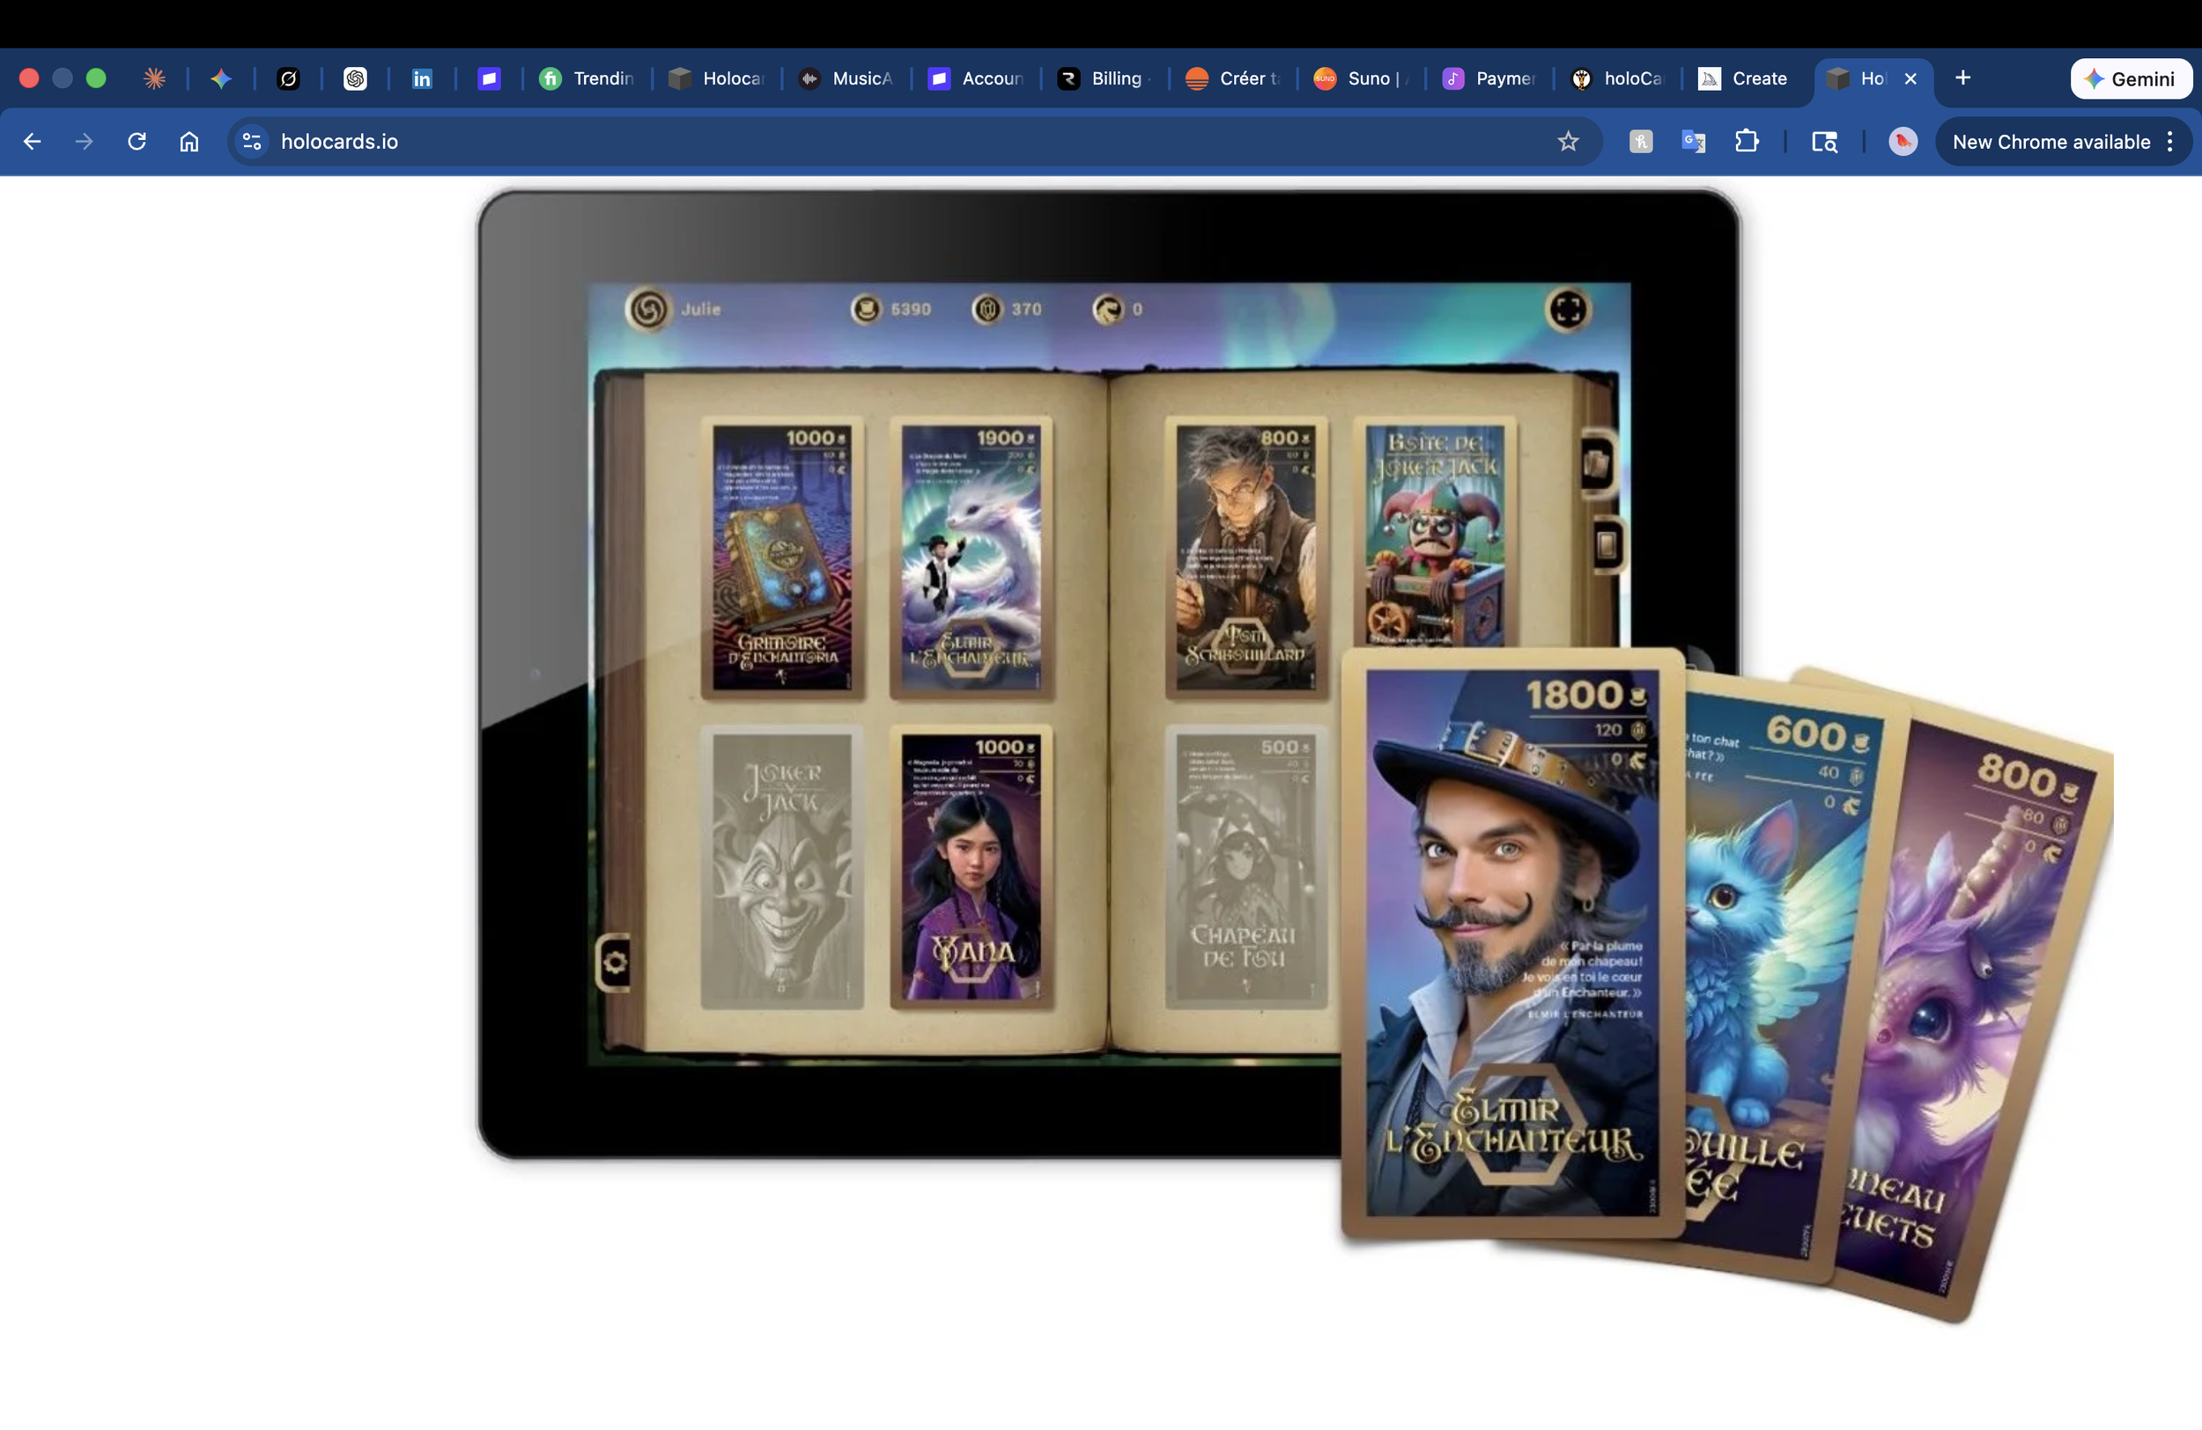Click the large Elmir l'Enchanteur card
This screenshot has width=2202, height=1430.
coord(1511,941)
